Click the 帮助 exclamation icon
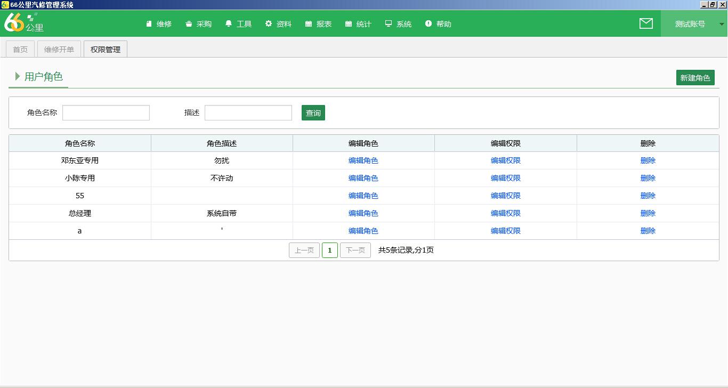The width and height of the screenshot is (728, 388). point(428,24)
